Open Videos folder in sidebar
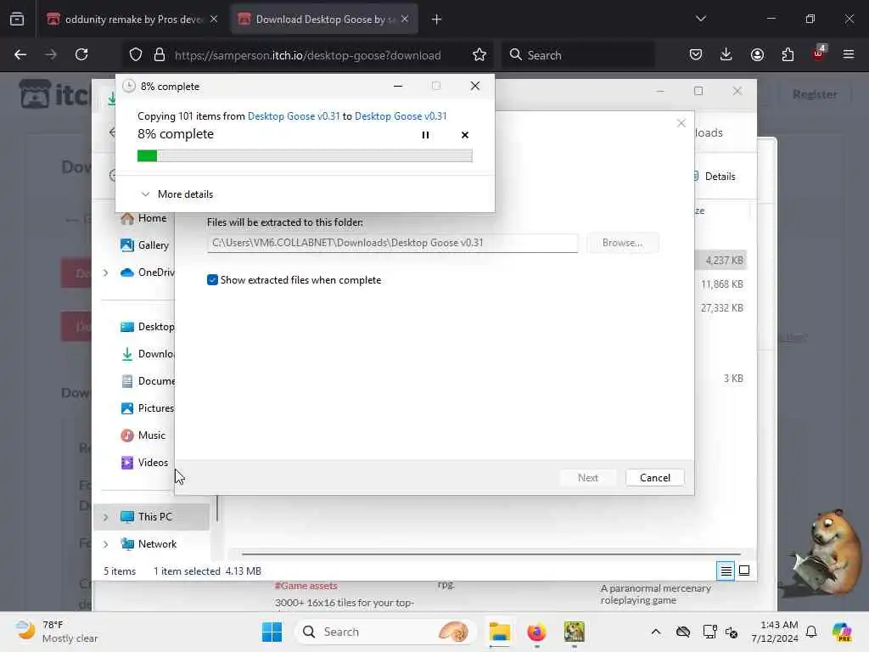 pyautogui.click(x=144, y=463)
